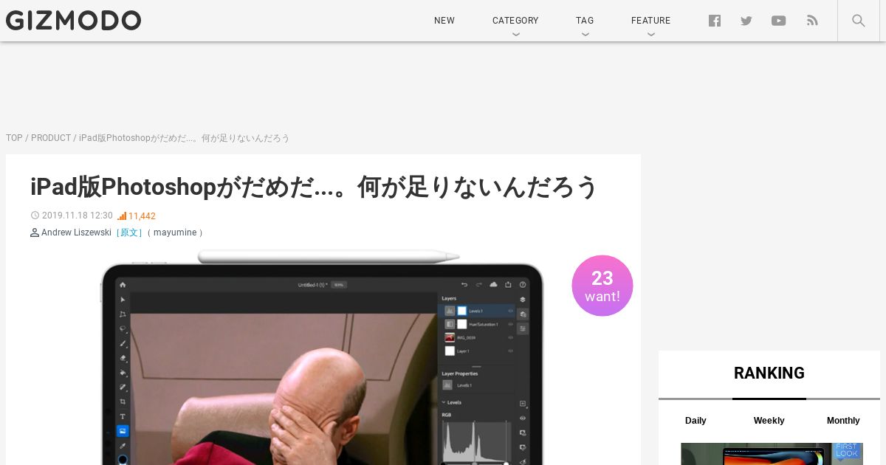Click the 23 want! badge
Image resolution: width=886 pixels, height=465 pixels.
[x=602, y=286]
